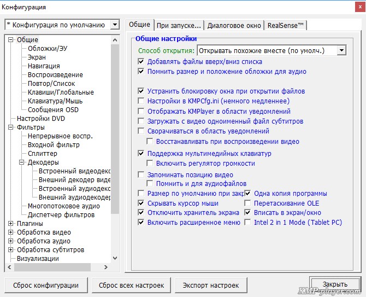The width and height of the screenshot is (366, 297).
Task: Select "Визуализации" tree item
Action: [38, 259]
